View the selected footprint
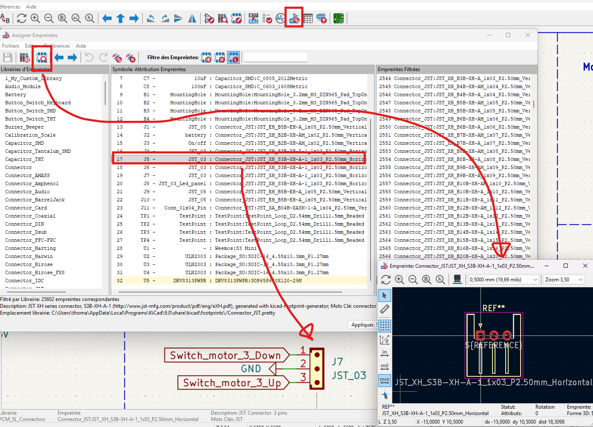The width and height of the screenshot is (593, 427). pyautogui.click(x=42, y=57)
